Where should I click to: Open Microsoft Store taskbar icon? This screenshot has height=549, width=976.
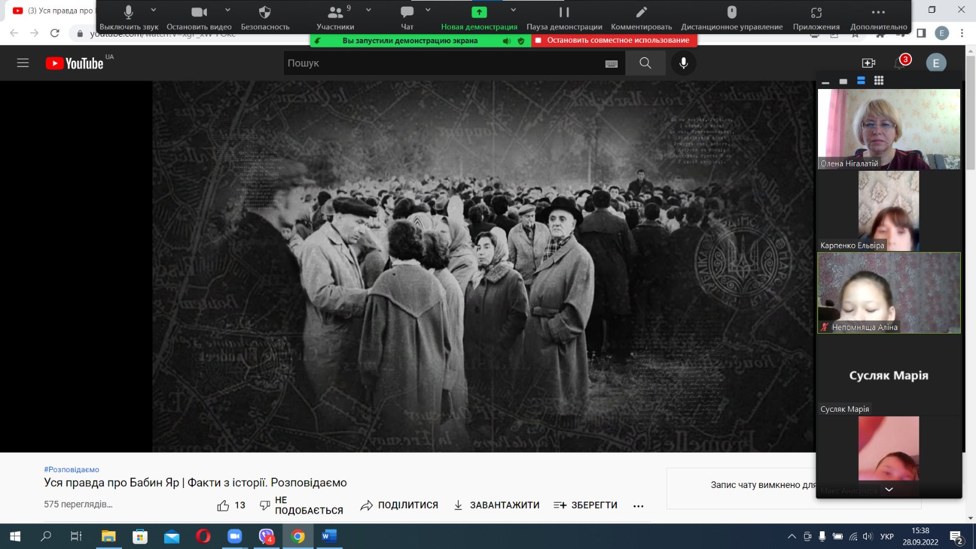[140, 536]
